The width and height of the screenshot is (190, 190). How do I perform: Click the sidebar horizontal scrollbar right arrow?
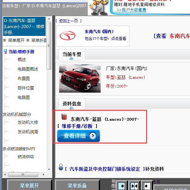[43, 175]
